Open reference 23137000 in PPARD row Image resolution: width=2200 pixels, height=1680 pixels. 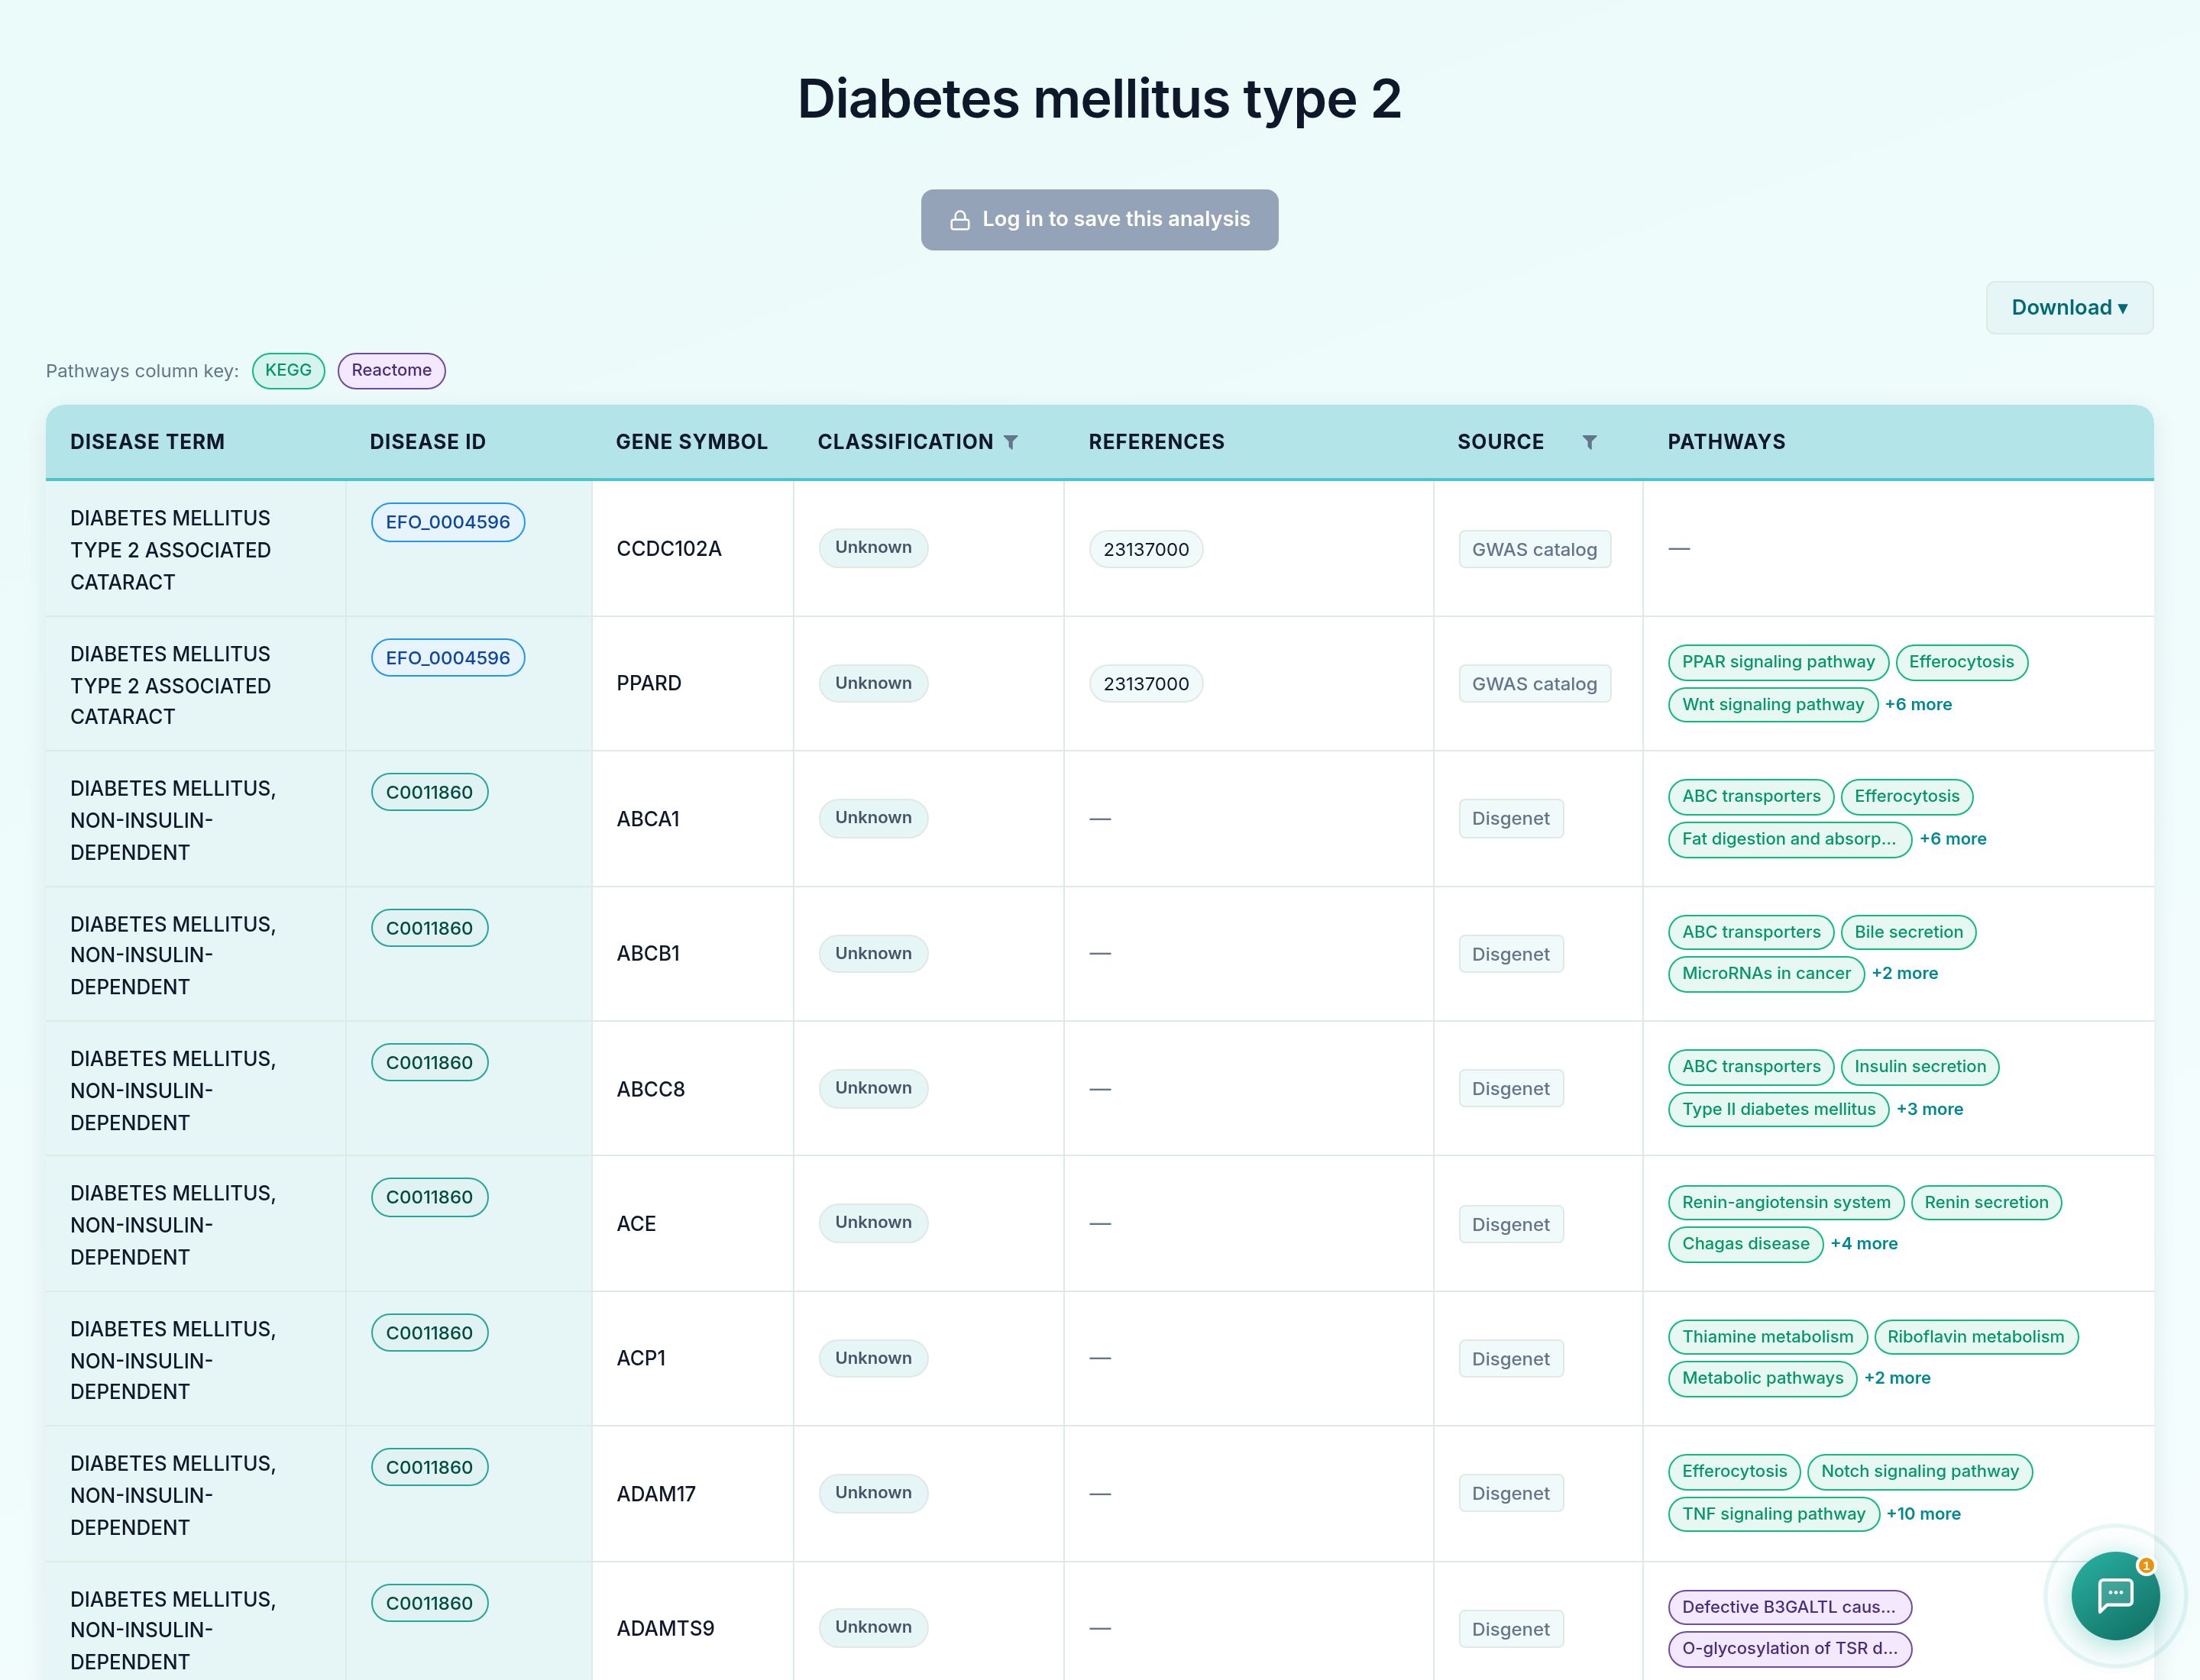click(1146, 684)
